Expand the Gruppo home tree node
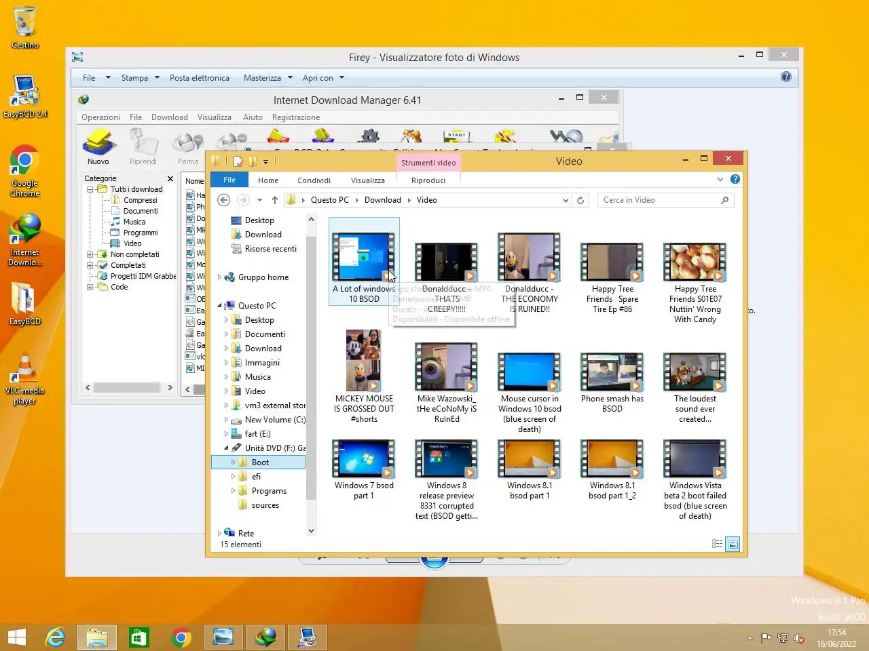This screenshot has height=651, width=869. [x=219, y=277]
